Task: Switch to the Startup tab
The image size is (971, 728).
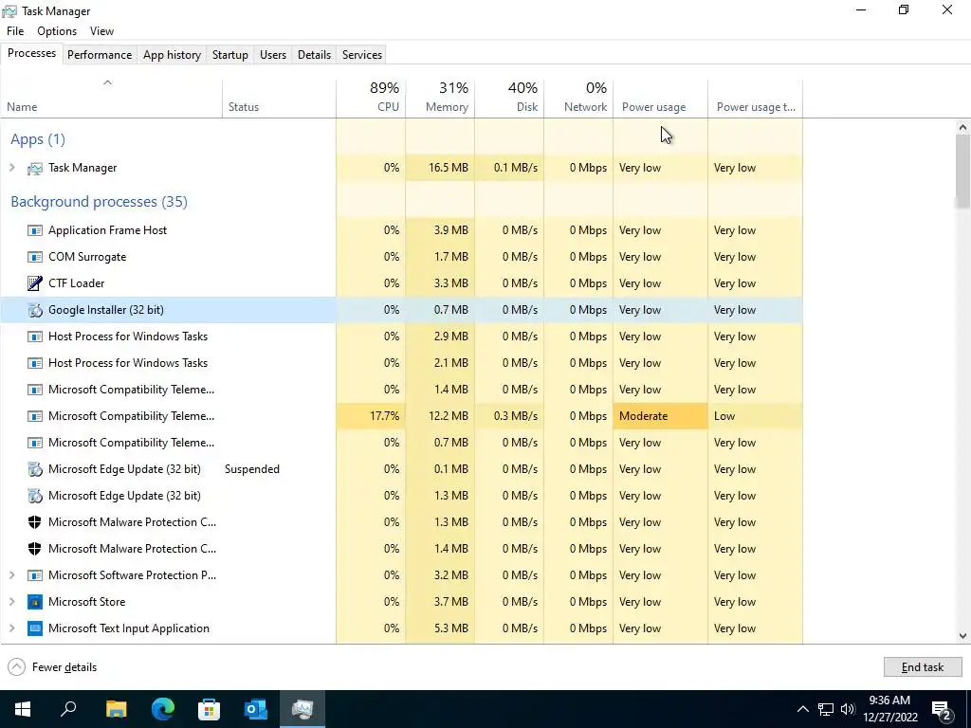Action: pyautogui.click(x=230, y=54)
